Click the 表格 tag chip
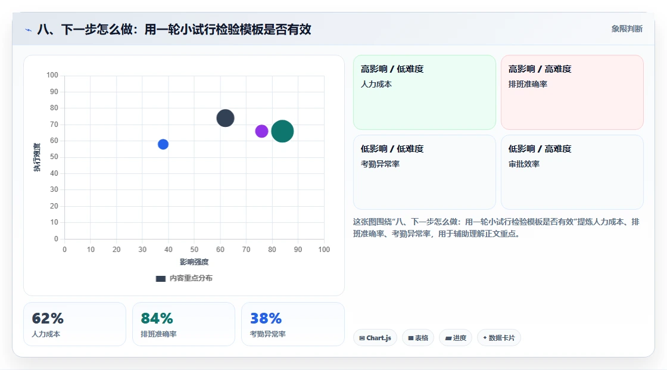The width and height of the screenshot is (667, 370). click(418, 338)
